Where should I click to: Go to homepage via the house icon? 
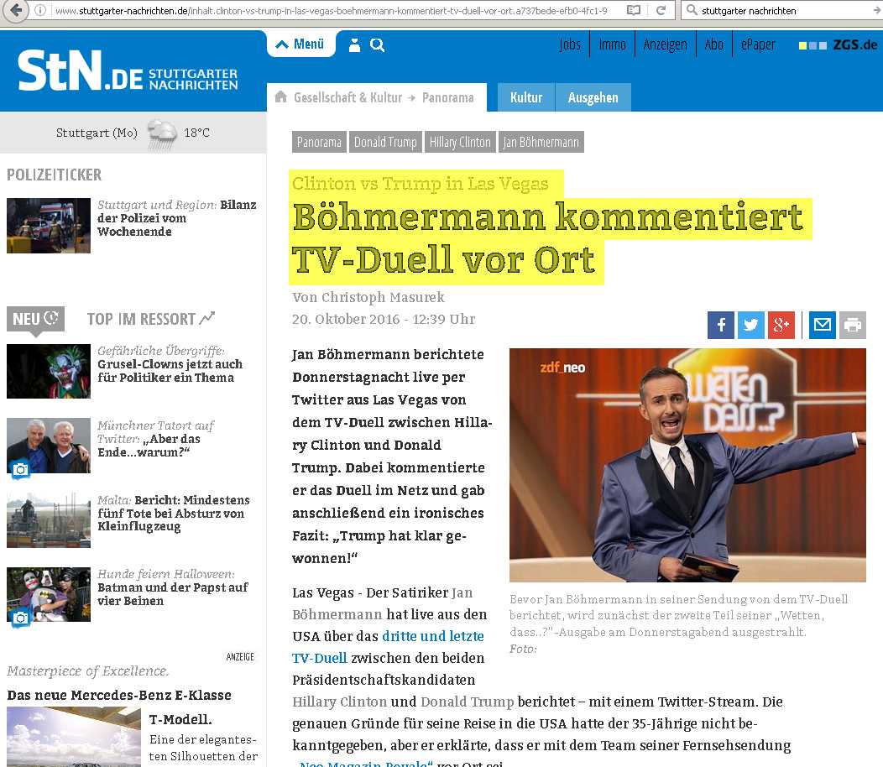point(280,97)
